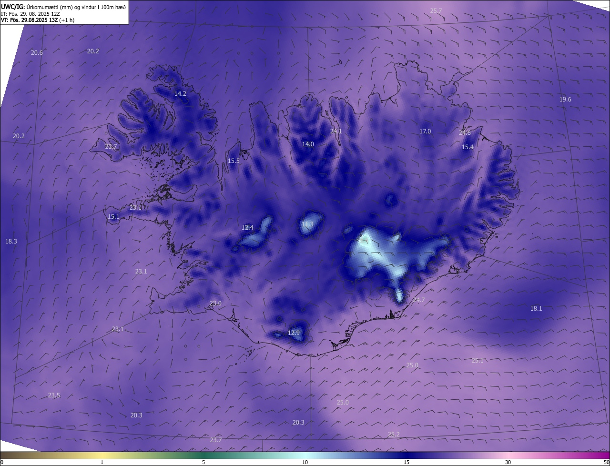Screen dimensions: 610x466
Task: Click the 15.5 value label
Action: point(234,161)
